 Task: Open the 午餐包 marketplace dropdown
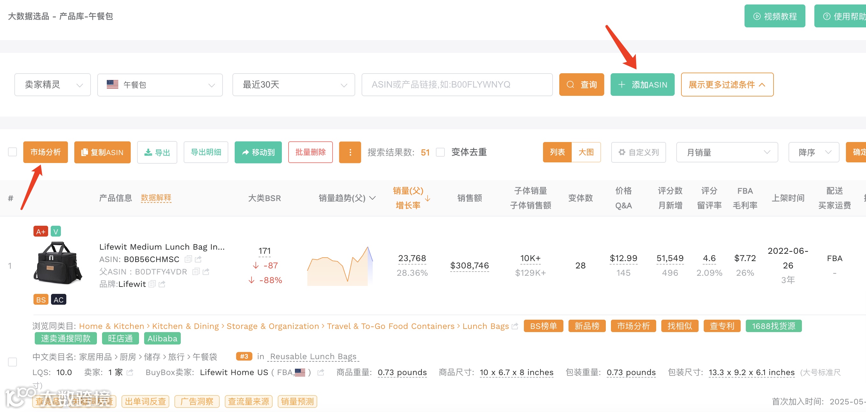160,85
